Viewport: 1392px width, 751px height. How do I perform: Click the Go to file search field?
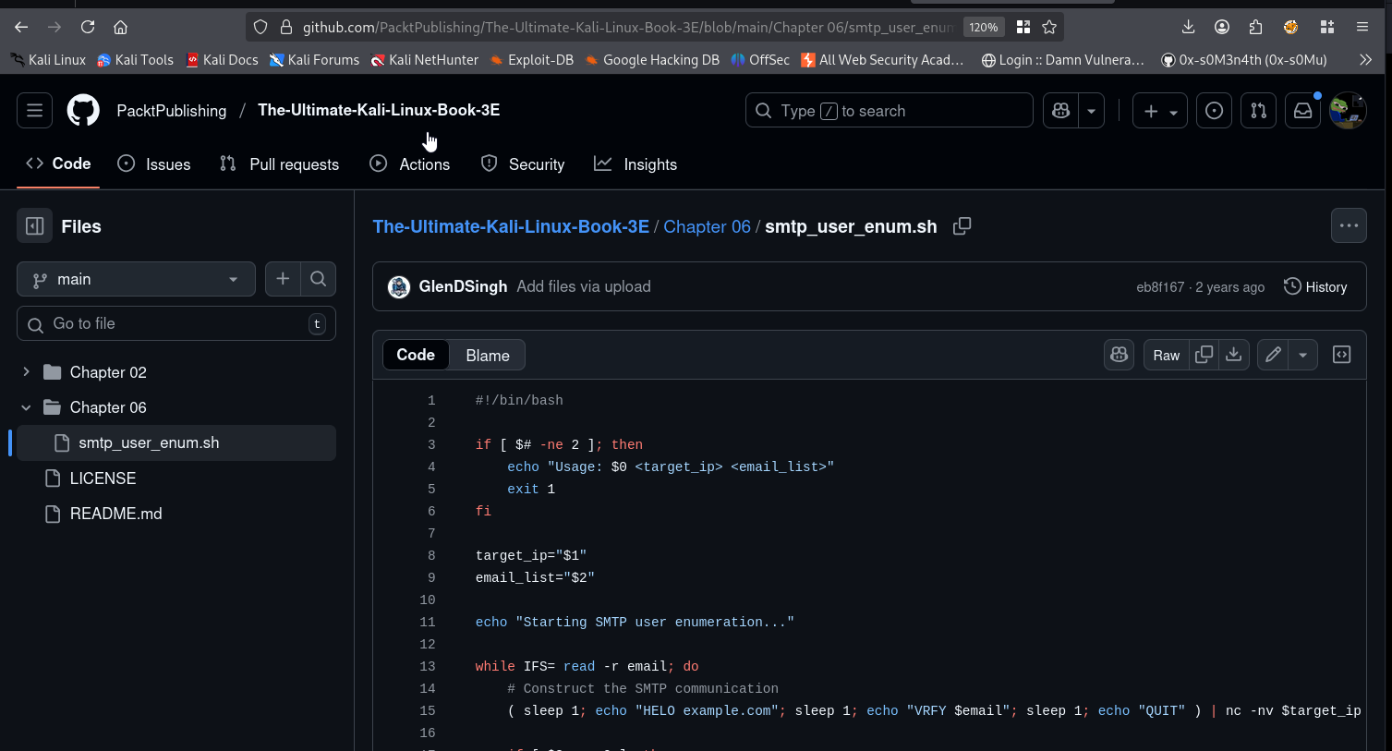click(x=176, y=323)
